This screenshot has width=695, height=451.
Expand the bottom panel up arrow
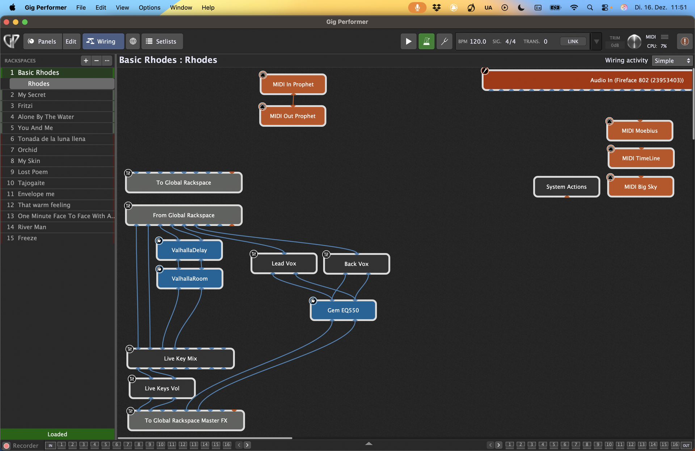pyautogui.click(x=368, y=443)
